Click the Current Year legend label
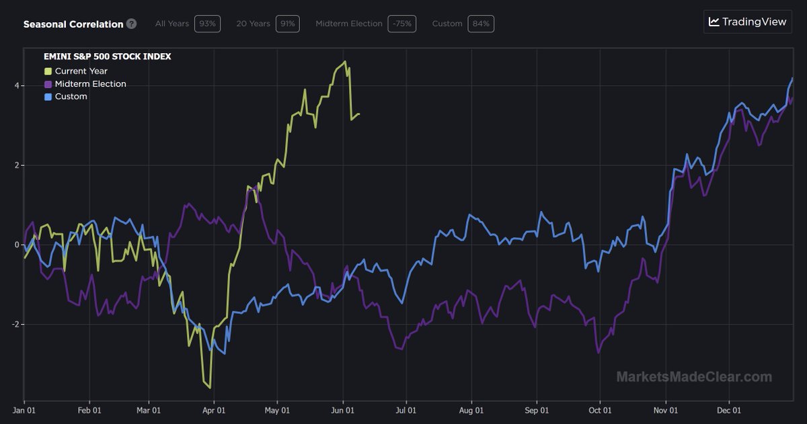The width and height of the screenshot is (807, 424). click(x=81, y=71)
